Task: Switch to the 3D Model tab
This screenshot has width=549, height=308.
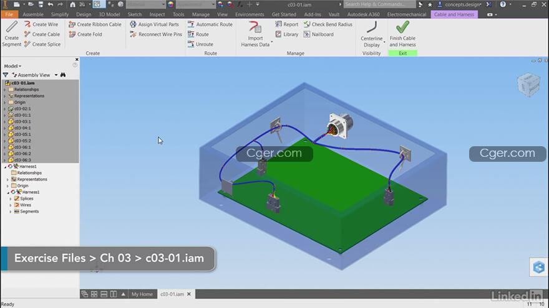Action: [x=109, y=14]
